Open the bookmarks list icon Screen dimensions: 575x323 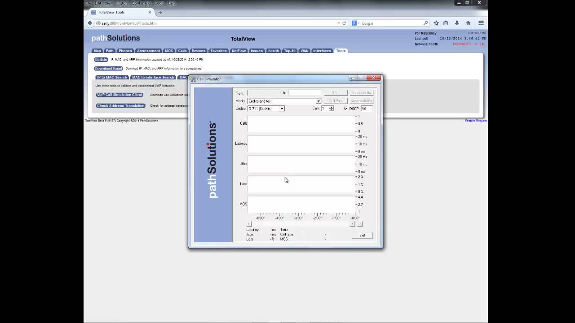coord(446,23)
